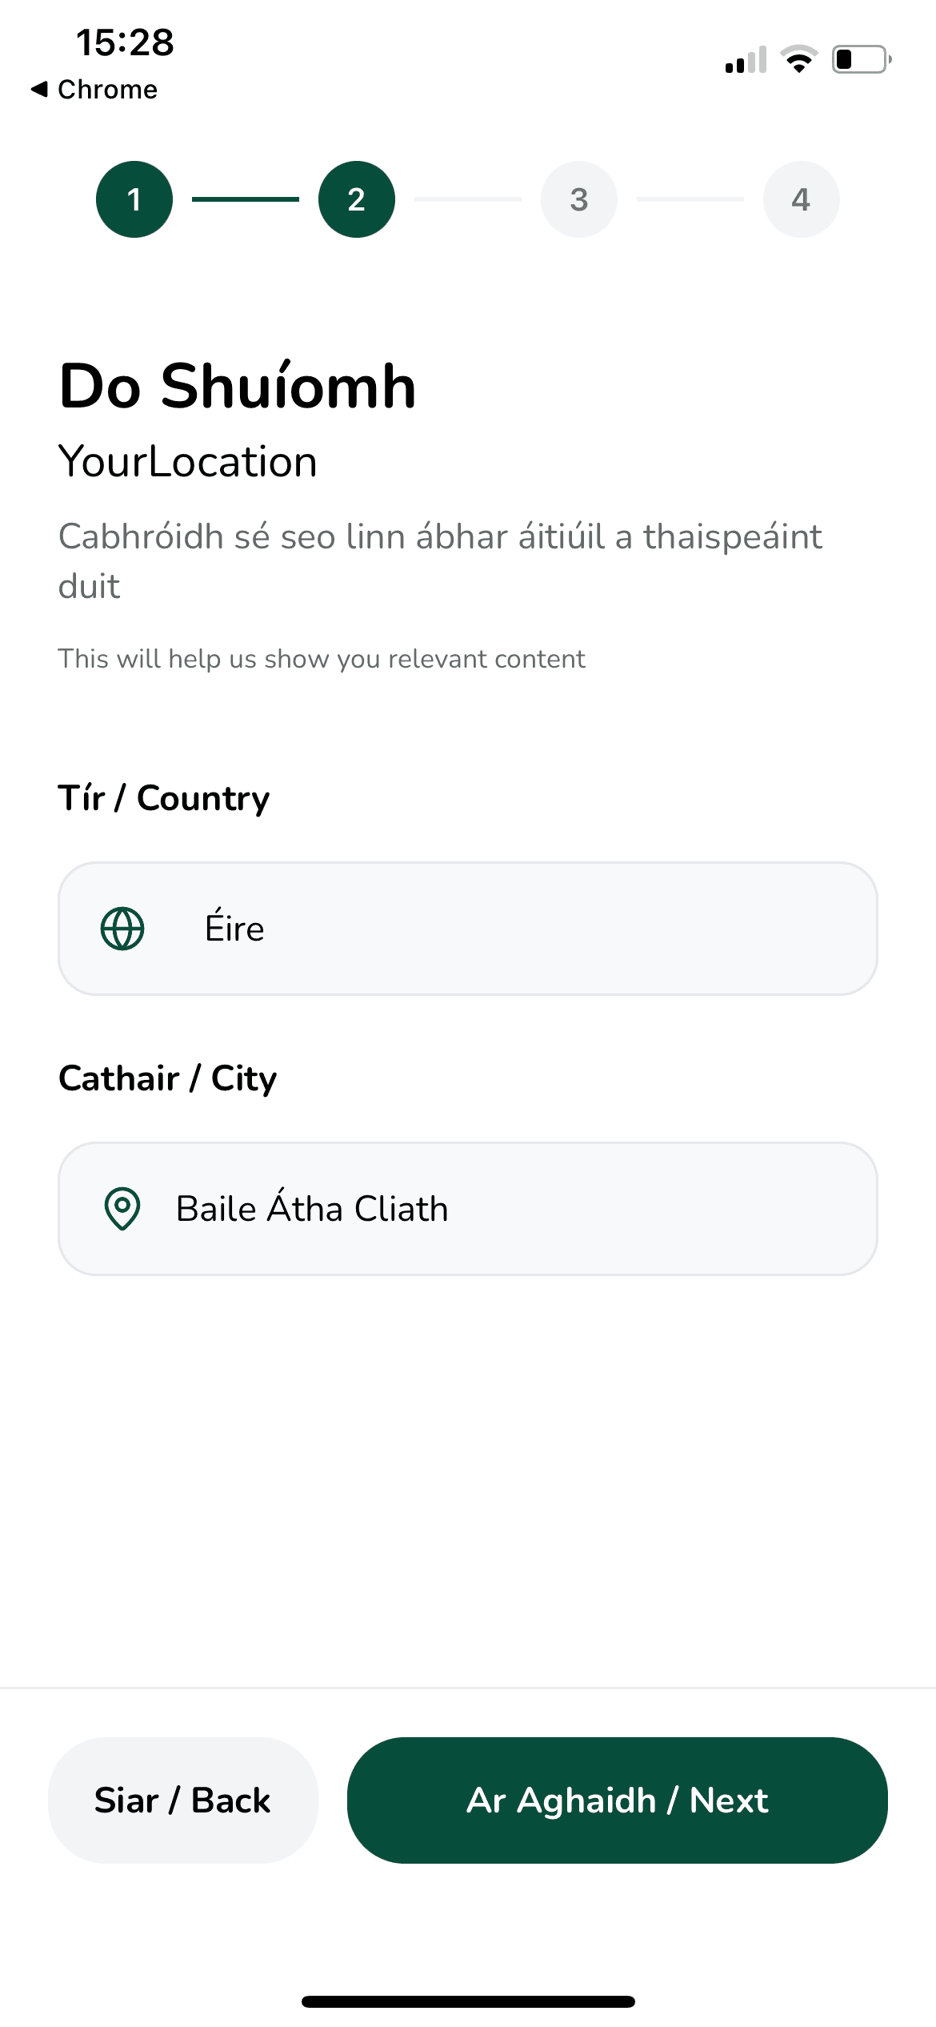Tap the globe icon in Country field
Image resolution: width=936 pixels, height=2027 pixels.
click(x=122, y=929)
